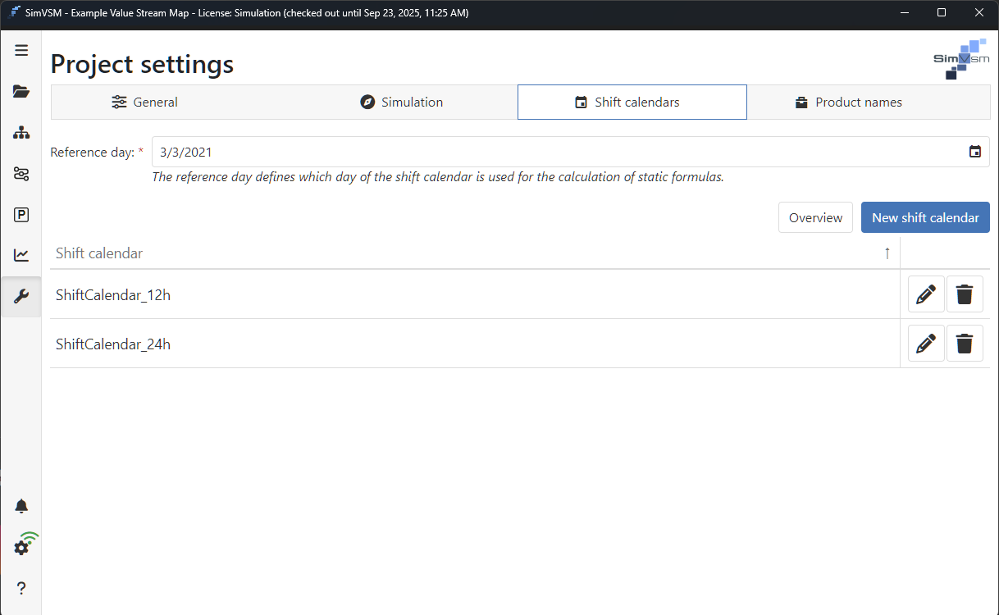Click the open folder sidebar icon

[21, 92]
